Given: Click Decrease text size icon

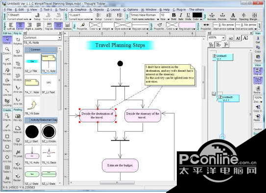Looking at the screenshot, I should click(x=222, y=17).
